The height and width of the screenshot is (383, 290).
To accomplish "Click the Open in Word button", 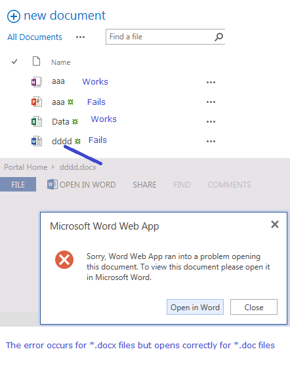I will pos(195,307).
